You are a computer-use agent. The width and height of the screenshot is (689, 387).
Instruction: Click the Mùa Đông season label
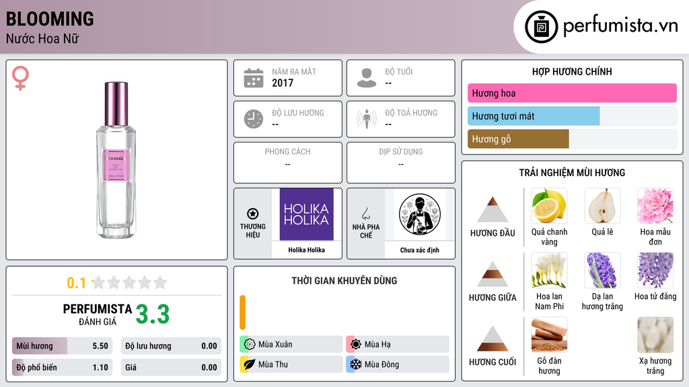(382, 364)
